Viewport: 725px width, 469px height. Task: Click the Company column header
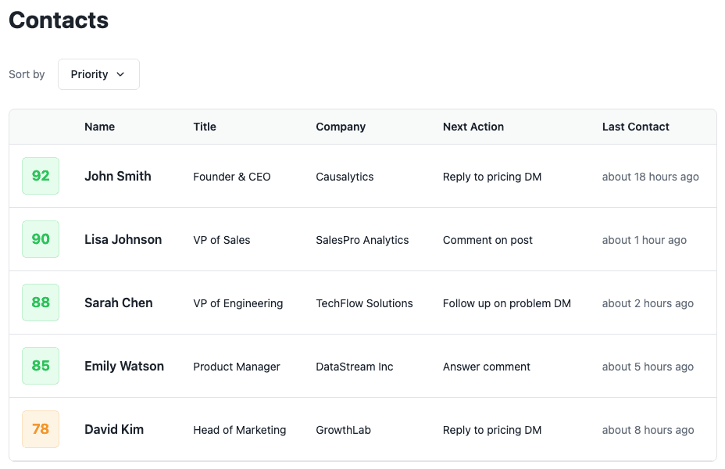(x=341, y=127)
